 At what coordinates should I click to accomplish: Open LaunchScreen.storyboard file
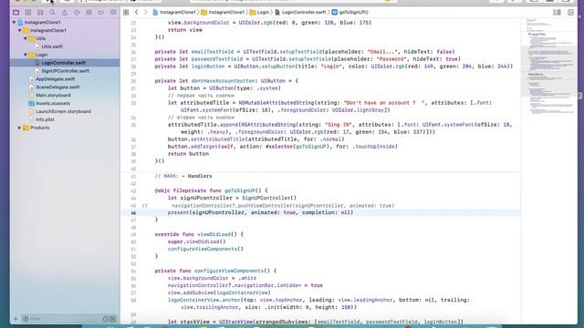63,111
